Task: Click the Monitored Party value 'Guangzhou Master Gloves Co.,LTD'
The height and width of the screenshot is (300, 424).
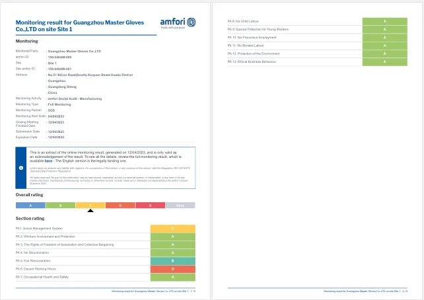Action: pos(75,51)
